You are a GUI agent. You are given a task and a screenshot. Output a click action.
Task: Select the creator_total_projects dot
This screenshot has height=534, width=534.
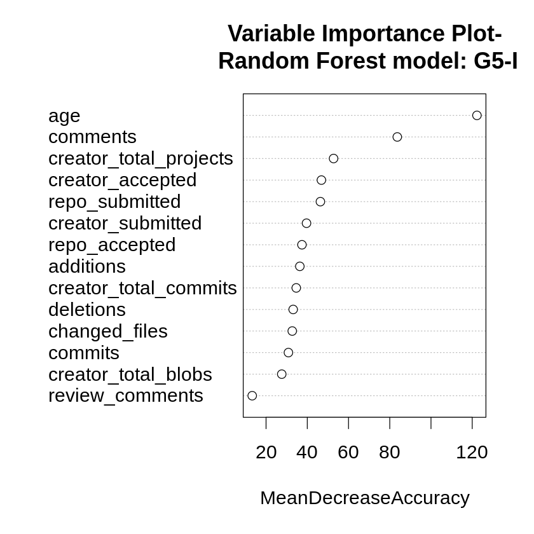(x=333, y=158)
